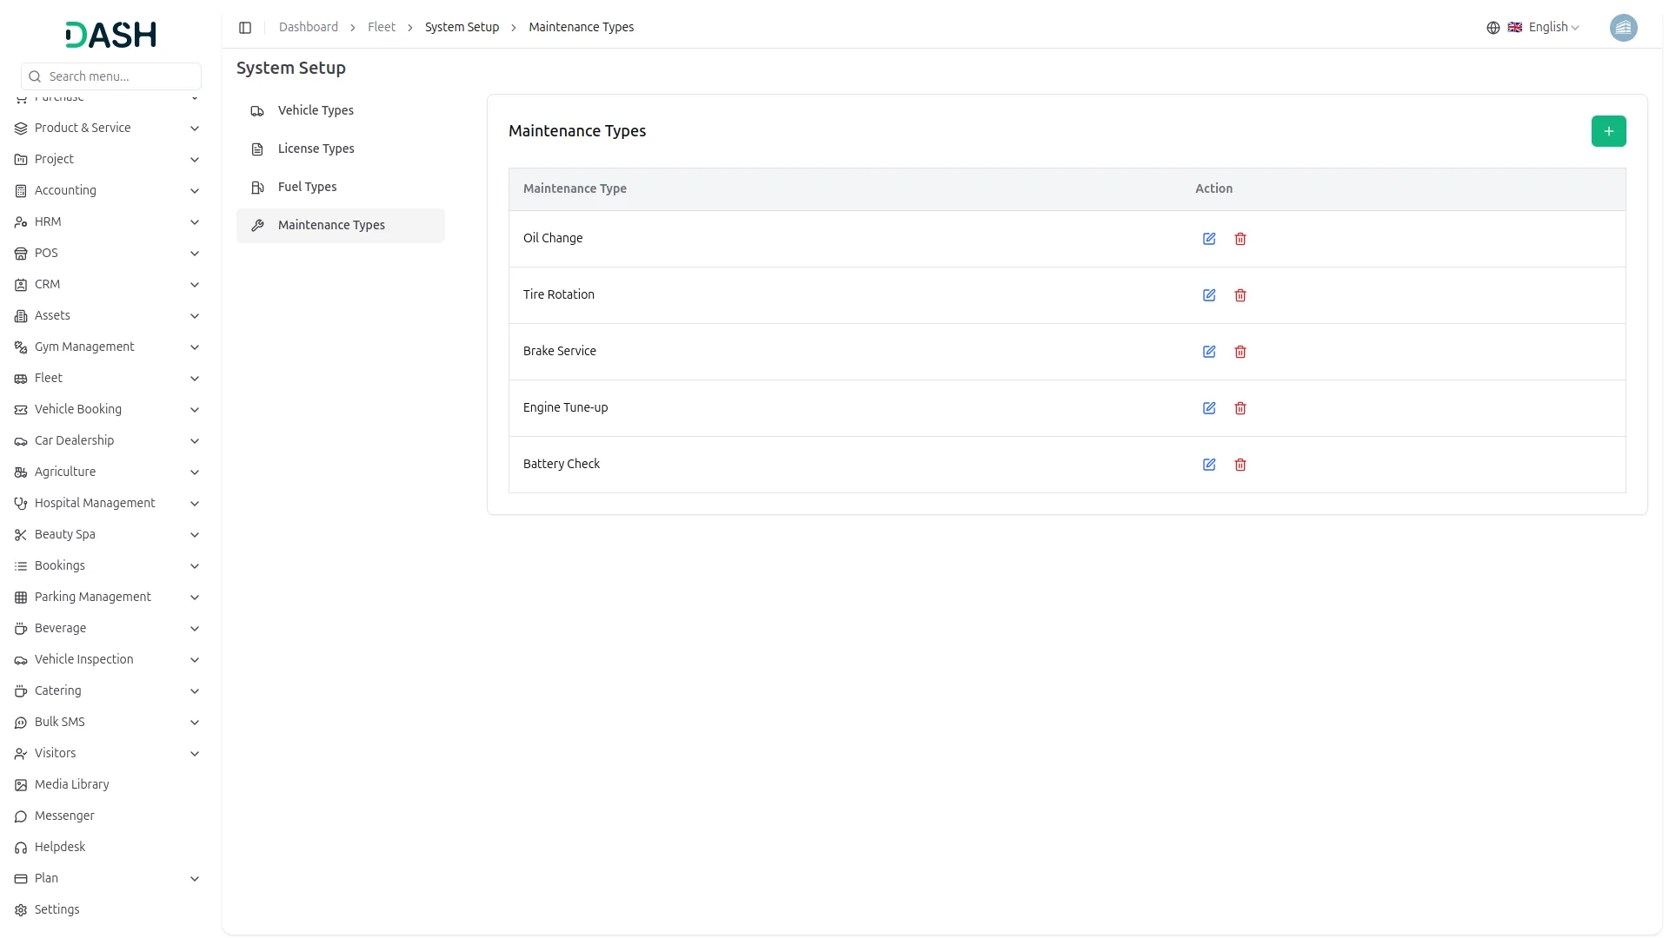The height and width of the screenshot is (938, 1669).
Task: Edit the Brake Service entry
Action: coord(1209,352)
